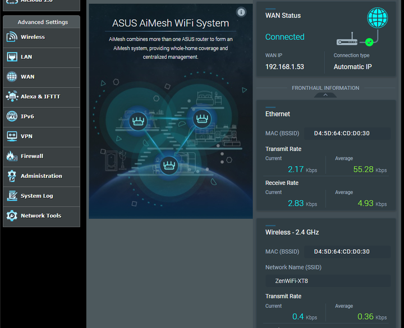Click the Wireless settings icon
The height and width of the screenshot is (328, 404).
(12, 37)
